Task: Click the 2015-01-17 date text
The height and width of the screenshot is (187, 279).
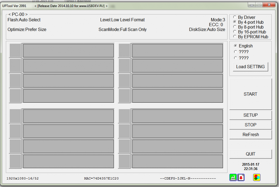Action: point(251,164)
